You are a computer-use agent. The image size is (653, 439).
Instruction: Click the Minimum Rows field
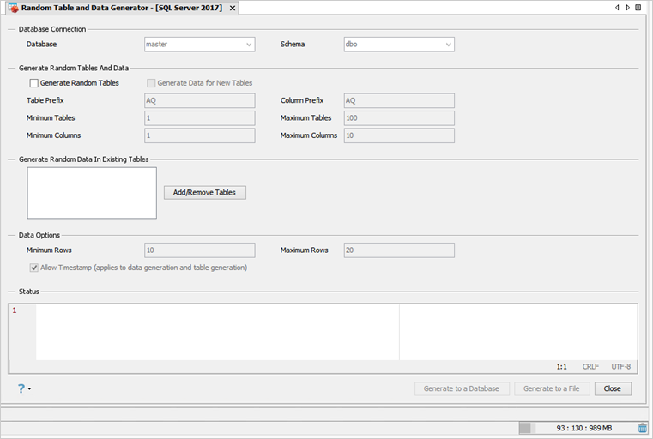coord(199,250)
